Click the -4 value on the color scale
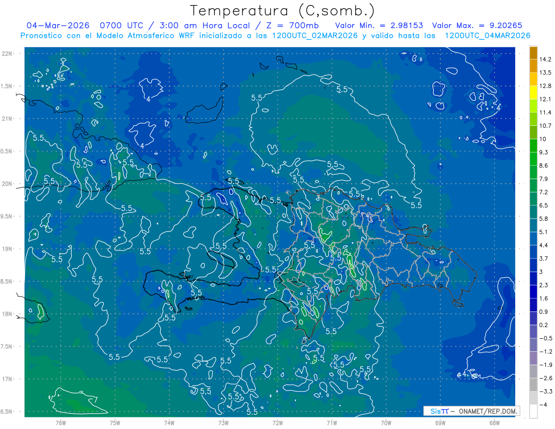 [x=543, y=404]
